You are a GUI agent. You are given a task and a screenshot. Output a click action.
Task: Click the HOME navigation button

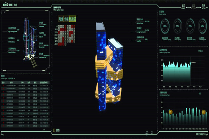pyautogui.click(x=184, y=7)
